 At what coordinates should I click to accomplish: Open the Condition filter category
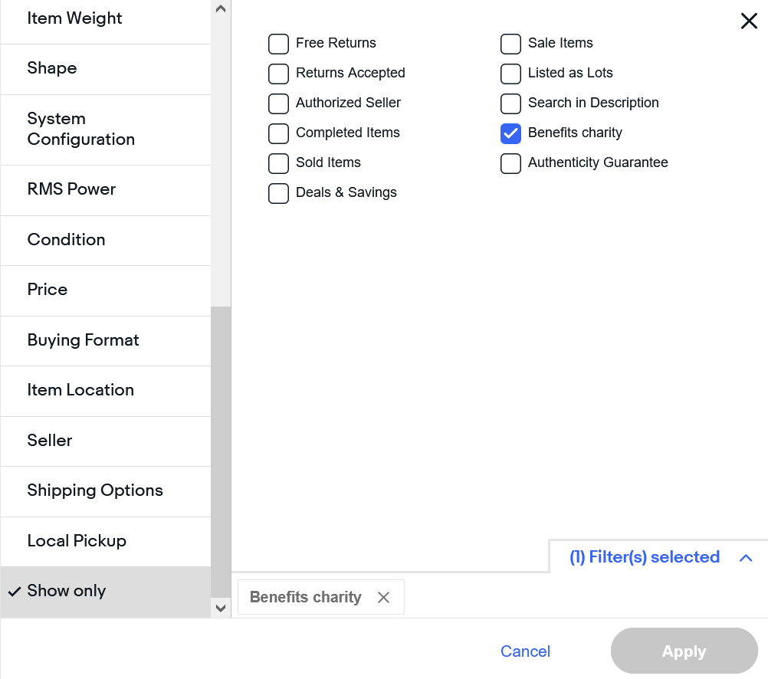click(67, 240)
